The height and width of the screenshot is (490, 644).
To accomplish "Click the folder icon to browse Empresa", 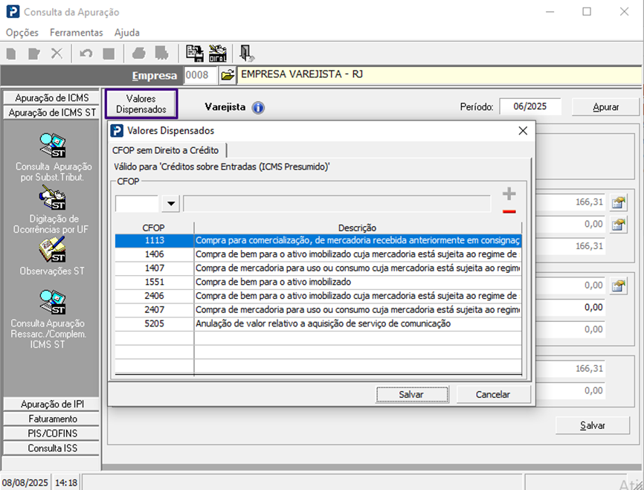I will coord(228,75).
